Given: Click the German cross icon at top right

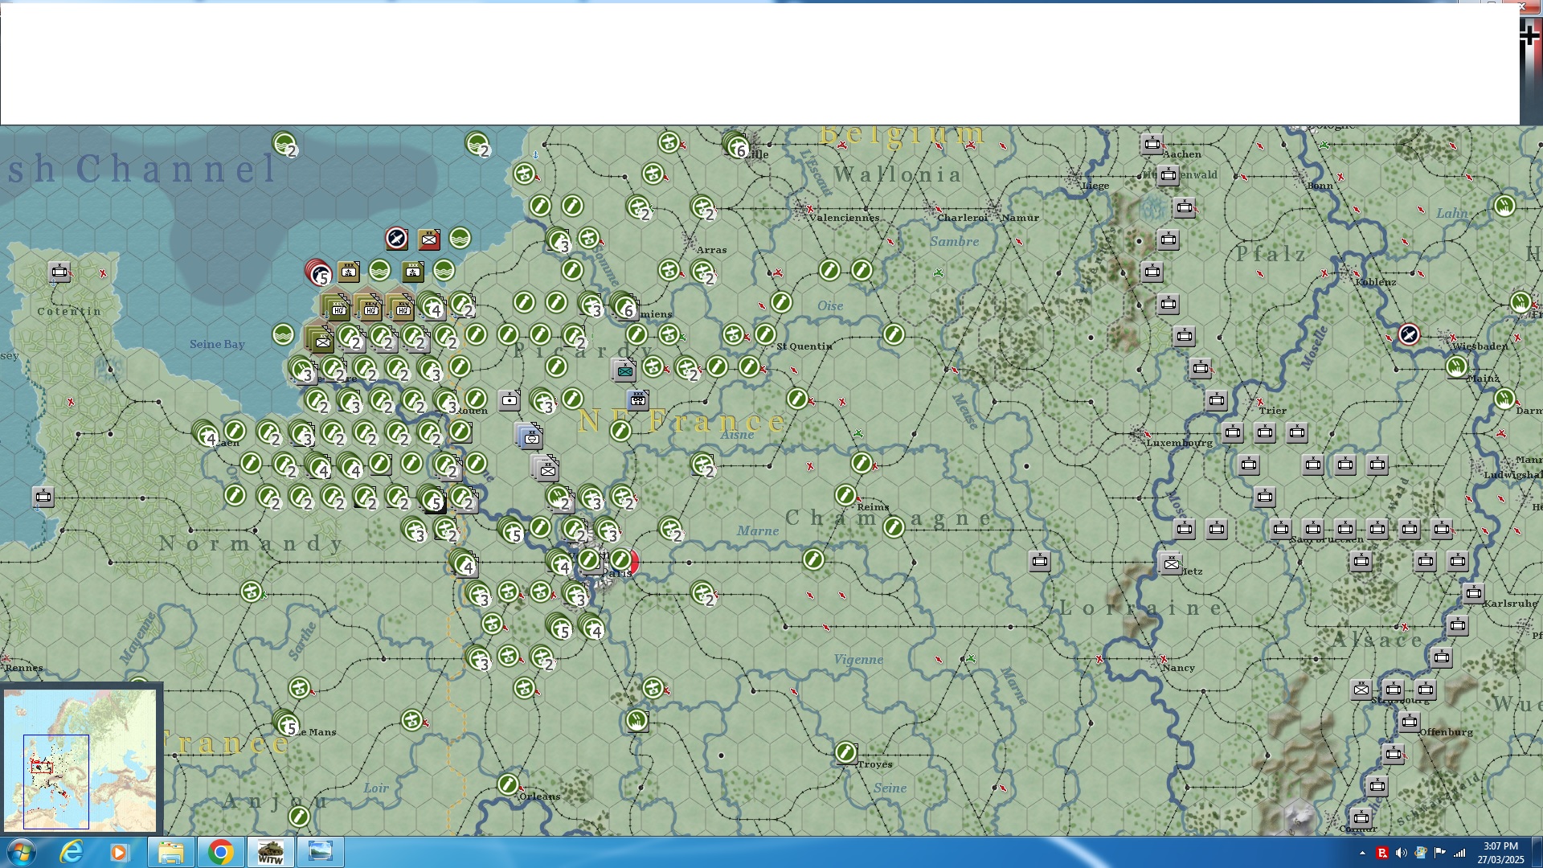Looking at the screenshot, I should [x=1530, y=35].
